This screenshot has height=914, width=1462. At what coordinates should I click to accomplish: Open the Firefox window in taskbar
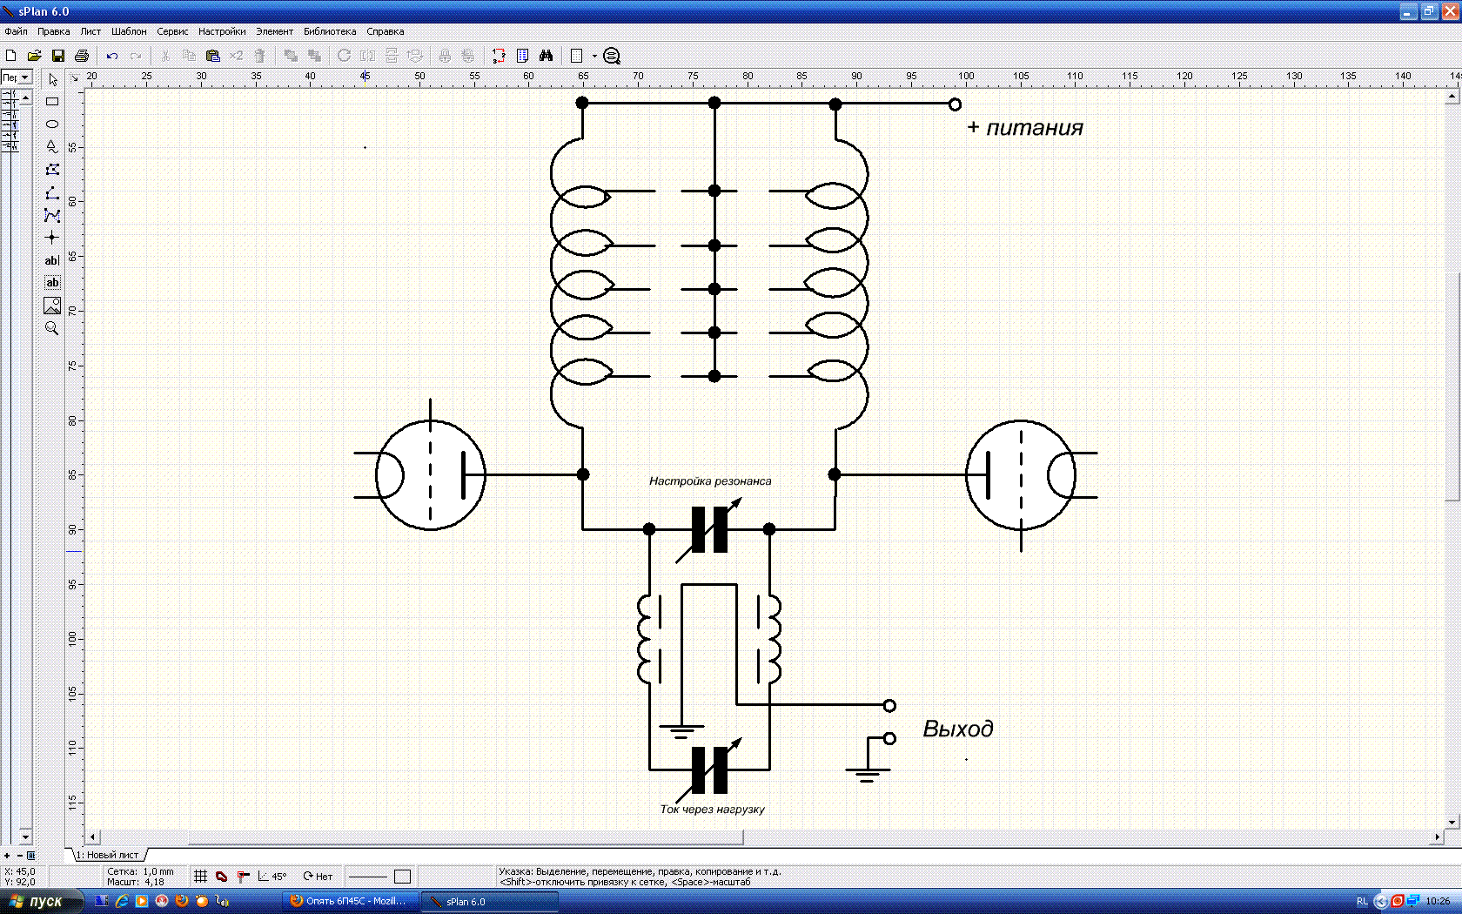click(350, 902)
